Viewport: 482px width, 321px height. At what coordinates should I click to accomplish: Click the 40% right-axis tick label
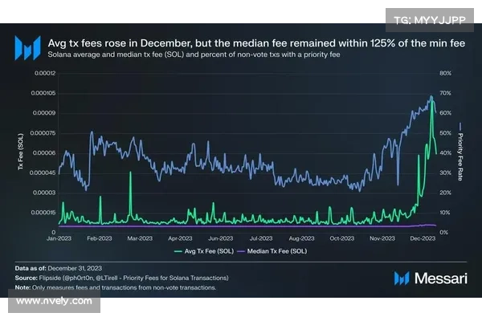[x=445, y=153]
